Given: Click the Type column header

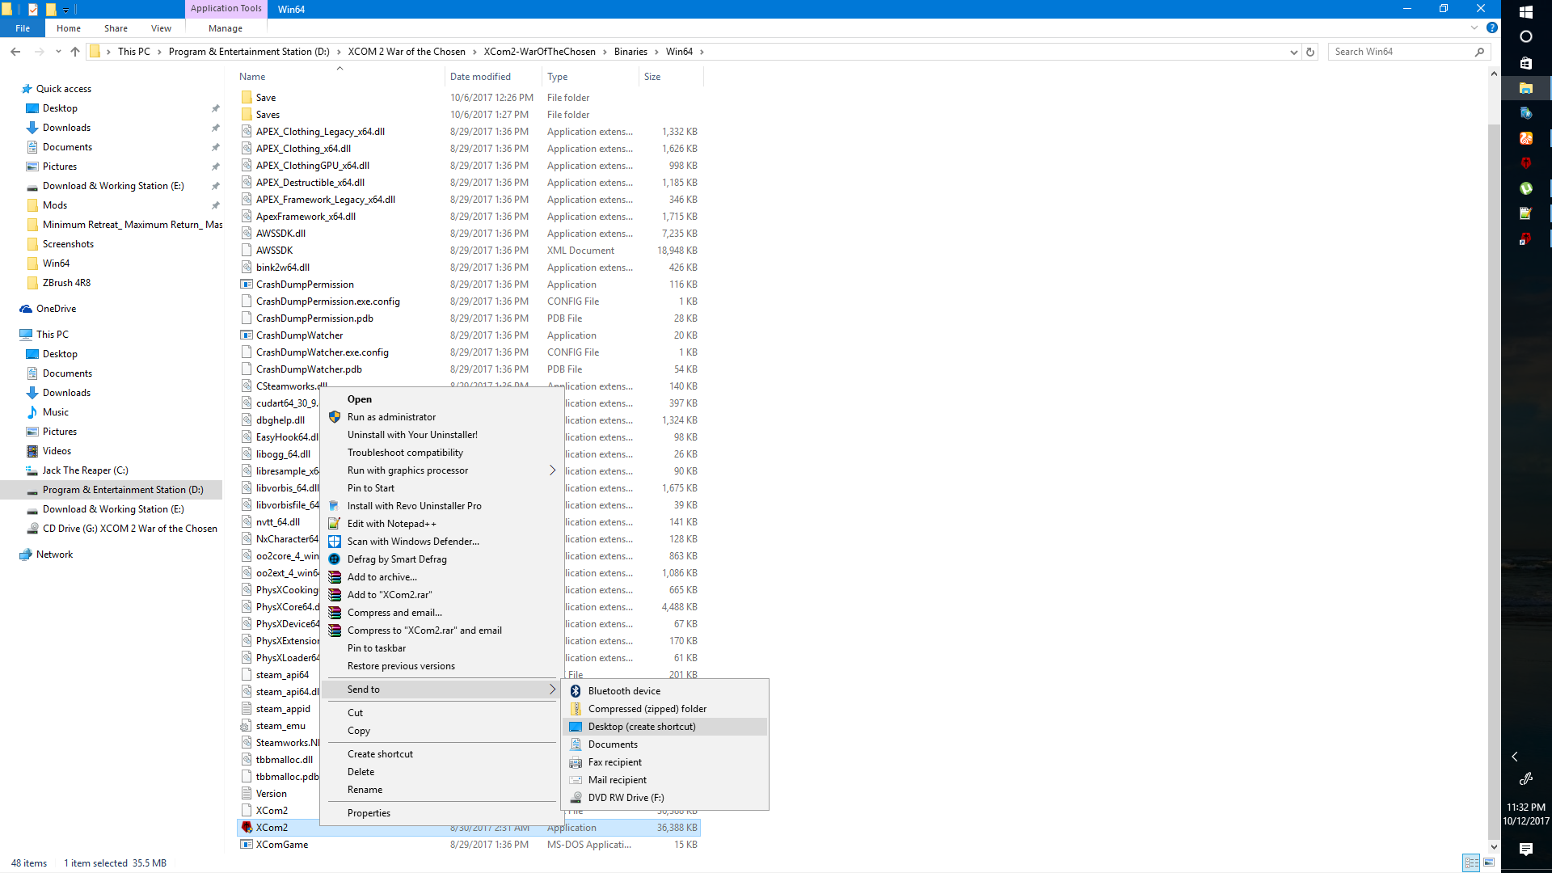Looking at the screenshot, I should pos(590,77).
